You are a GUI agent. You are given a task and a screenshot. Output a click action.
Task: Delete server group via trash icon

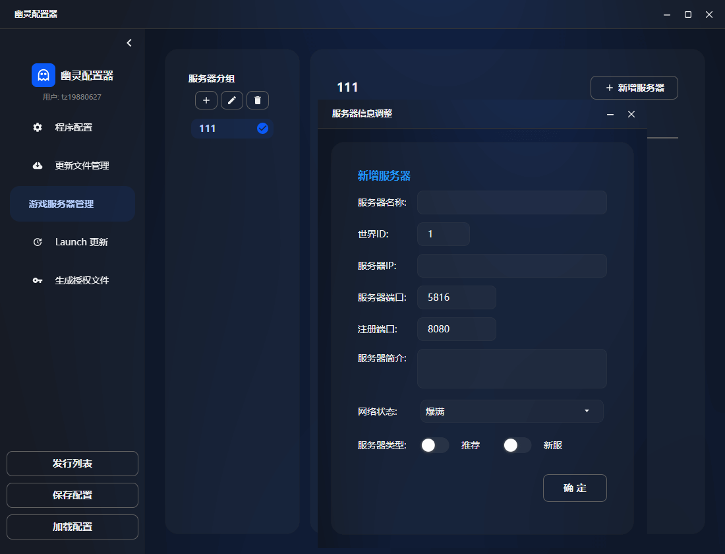coord(257,100)
